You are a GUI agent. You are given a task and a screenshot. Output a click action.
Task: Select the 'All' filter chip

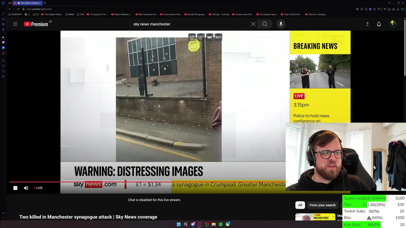click(300, 205)
